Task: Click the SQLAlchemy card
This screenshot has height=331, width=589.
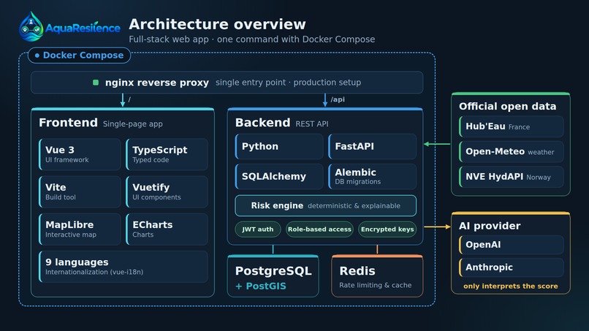Action: [279, 176]
